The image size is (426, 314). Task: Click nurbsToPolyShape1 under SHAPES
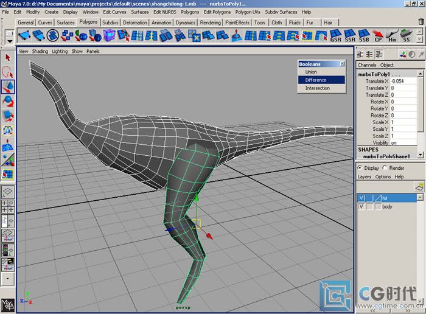coord(386,156)
